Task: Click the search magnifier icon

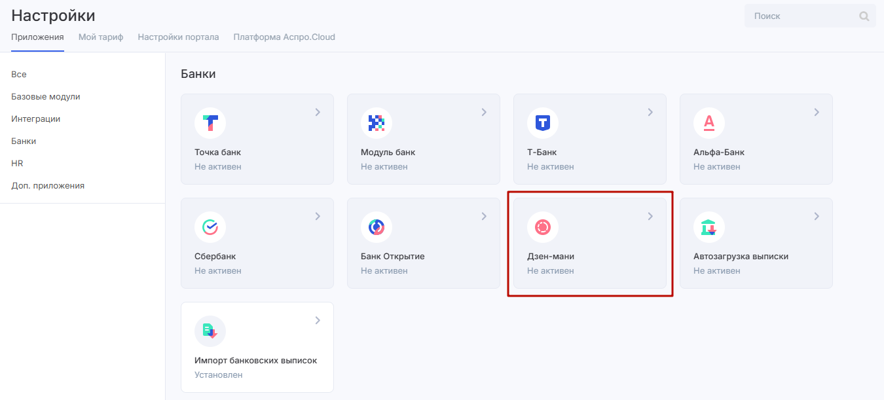Action: (x=864, y=16)
